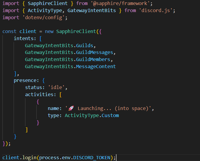Click the env property in login call
Screen dimensions: 200x161
[66, 158]
